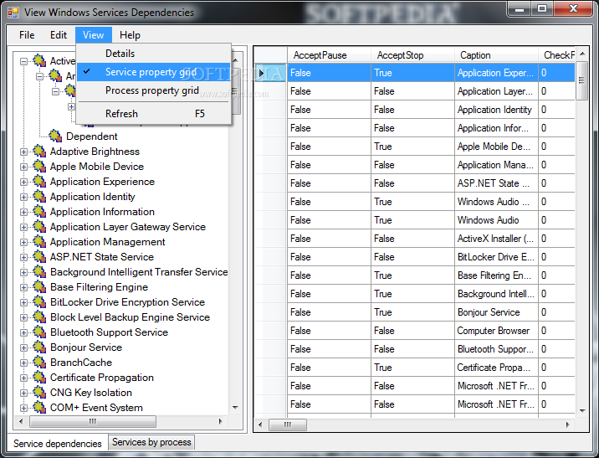Switch to Services by process tab
599x458 pixels.
click(151, 442)
